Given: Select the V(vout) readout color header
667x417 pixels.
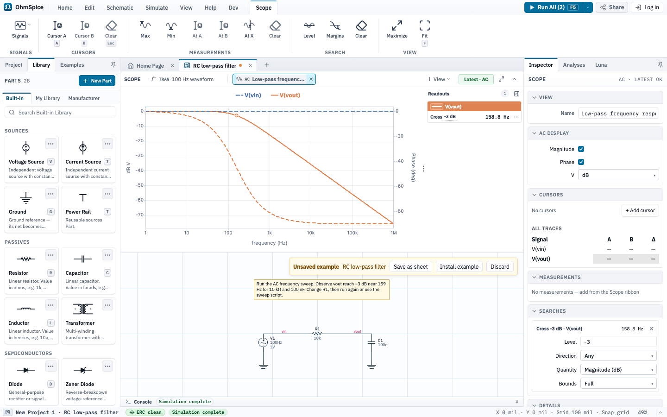Looking at the screenshot, I should [474, 107].
